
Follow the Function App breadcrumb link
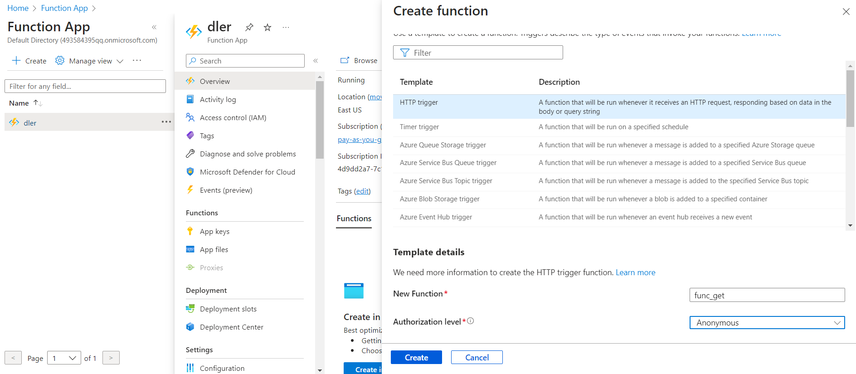point(64,8)
